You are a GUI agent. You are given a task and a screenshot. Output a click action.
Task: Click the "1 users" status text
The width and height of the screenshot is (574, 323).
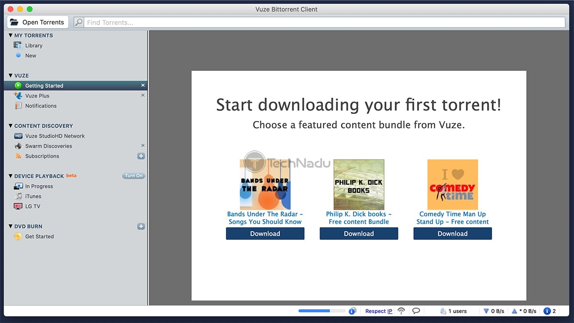[457, 311]
